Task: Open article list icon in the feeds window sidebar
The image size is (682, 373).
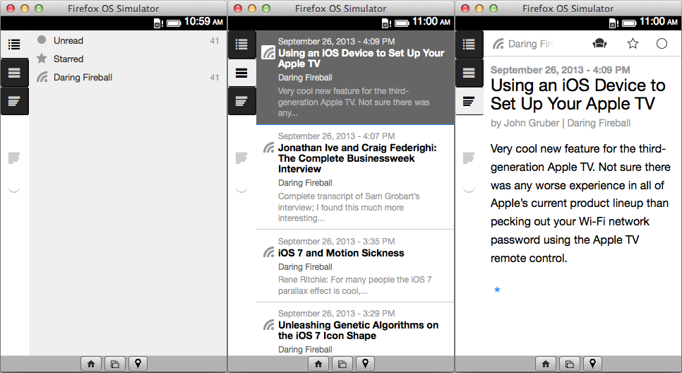Action: pos(14,73)
